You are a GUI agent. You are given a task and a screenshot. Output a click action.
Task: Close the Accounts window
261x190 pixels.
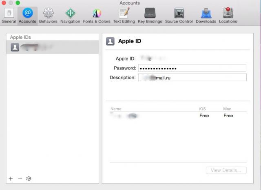(4, 3)
